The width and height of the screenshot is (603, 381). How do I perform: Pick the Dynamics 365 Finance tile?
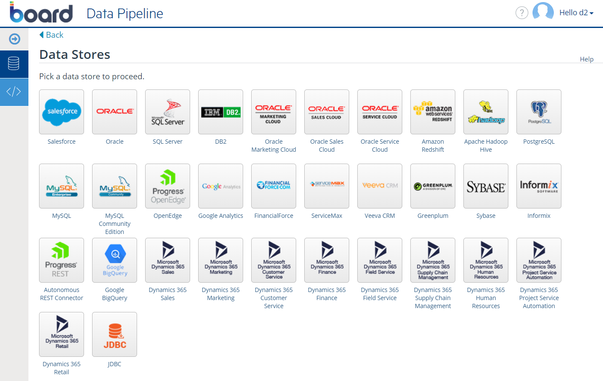327,260
